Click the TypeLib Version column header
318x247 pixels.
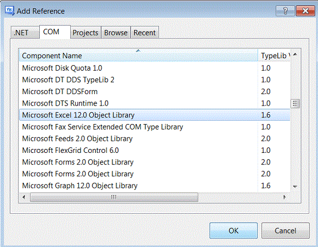[x=274, y=55]
